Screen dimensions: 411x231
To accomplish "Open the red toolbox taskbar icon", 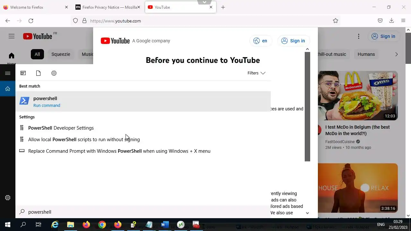I will [196, 225].
